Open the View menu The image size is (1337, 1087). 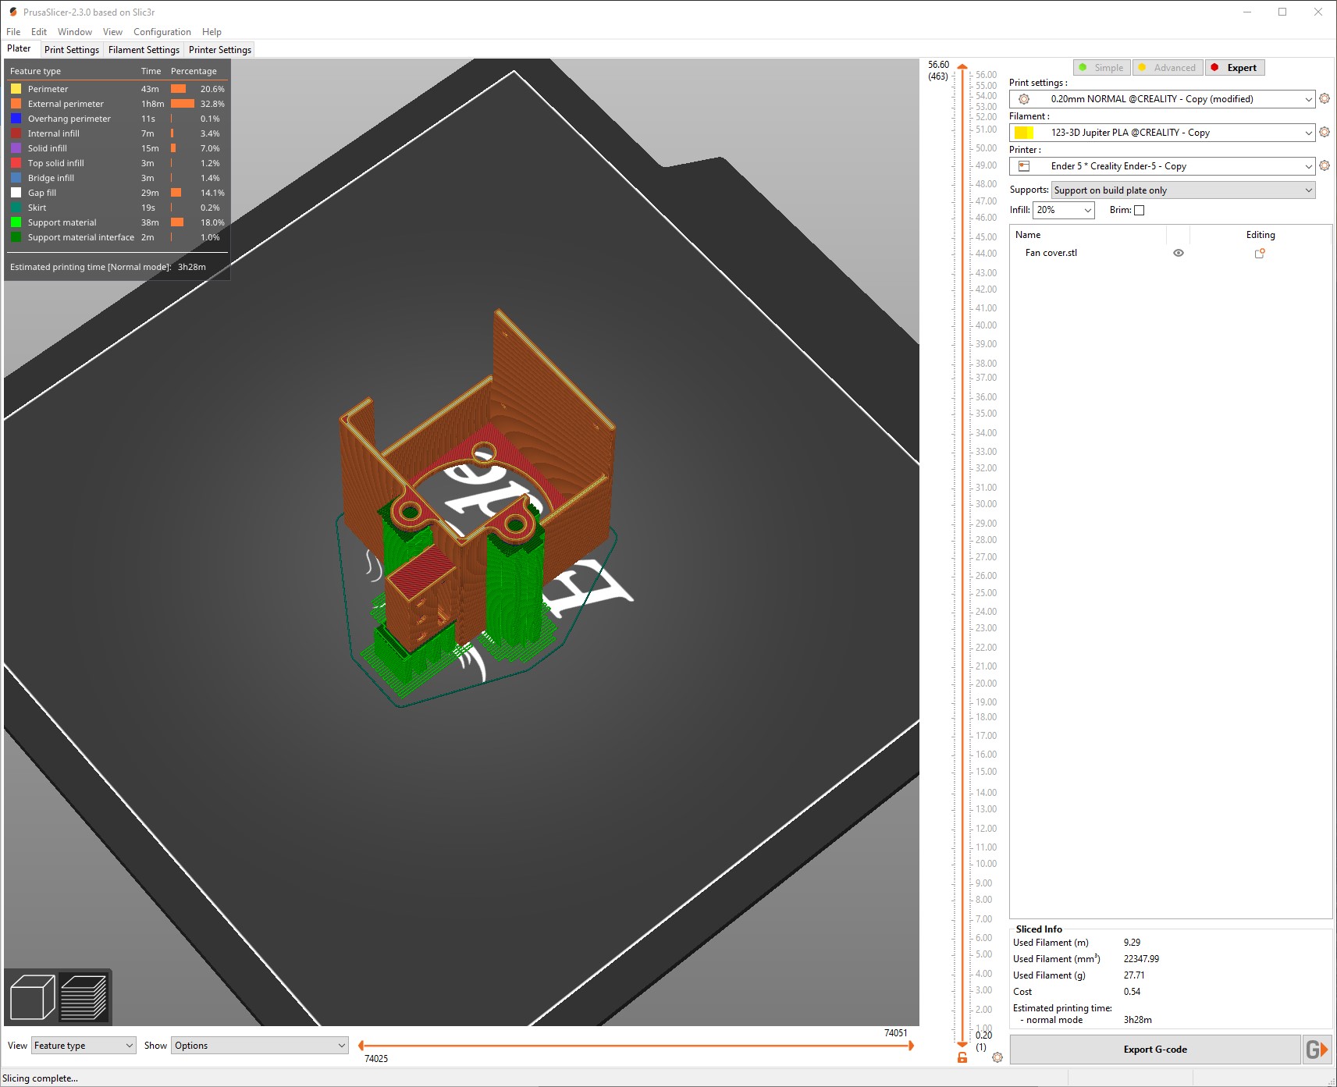pyautogui.click(x=112, y=32)
